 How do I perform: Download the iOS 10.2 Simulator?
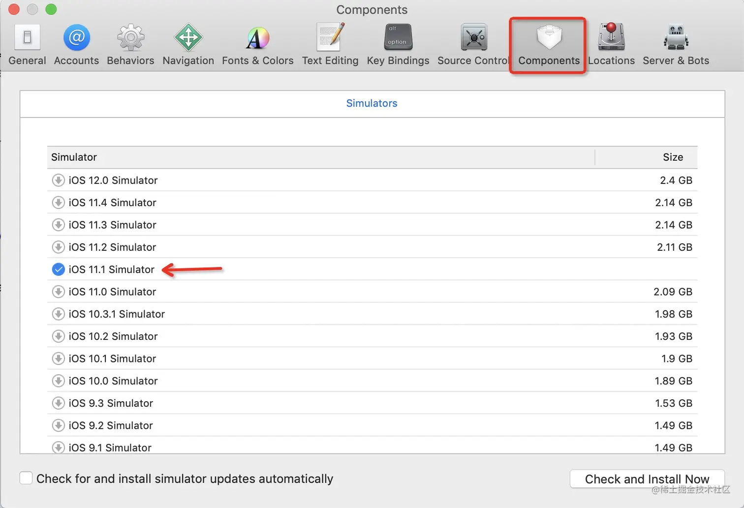click(58, 336)
